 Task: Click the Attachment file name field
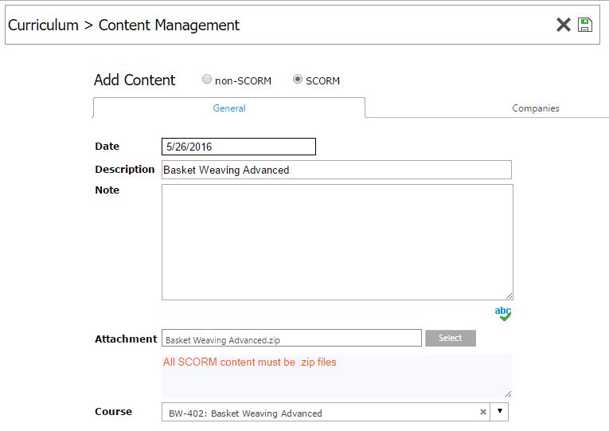pyautogui.click(x=291, y=338)
